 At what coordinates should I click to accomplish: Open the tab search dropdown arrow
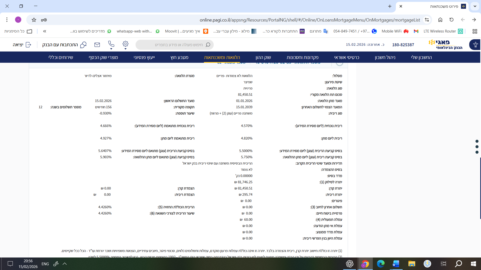tap(475, 6)
